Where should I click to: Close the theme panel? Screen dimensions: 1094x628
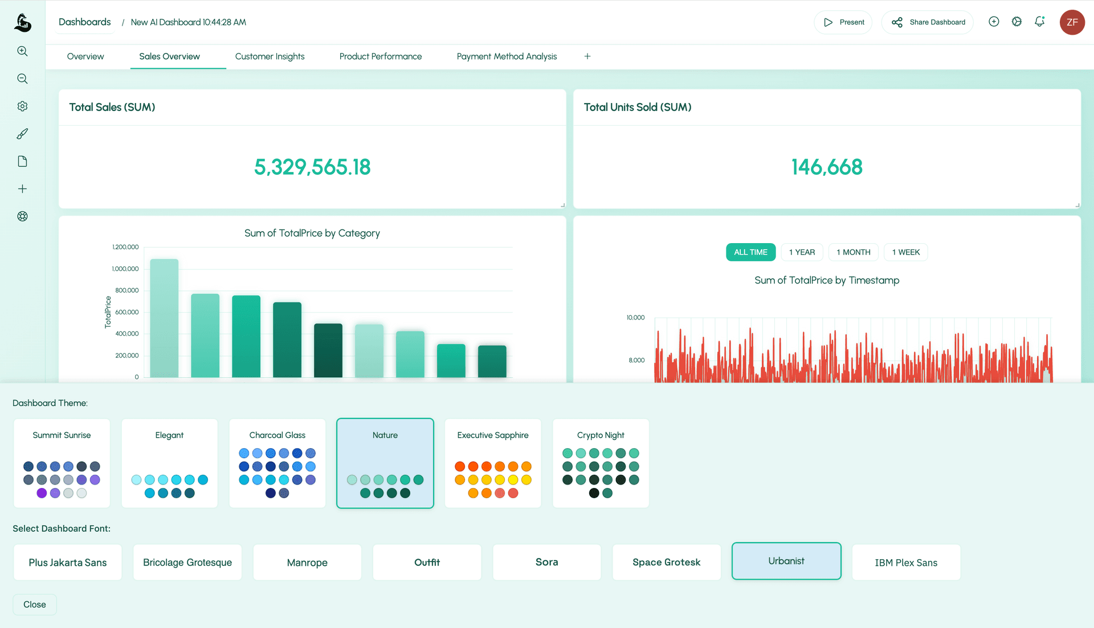[x=35, y=605]
